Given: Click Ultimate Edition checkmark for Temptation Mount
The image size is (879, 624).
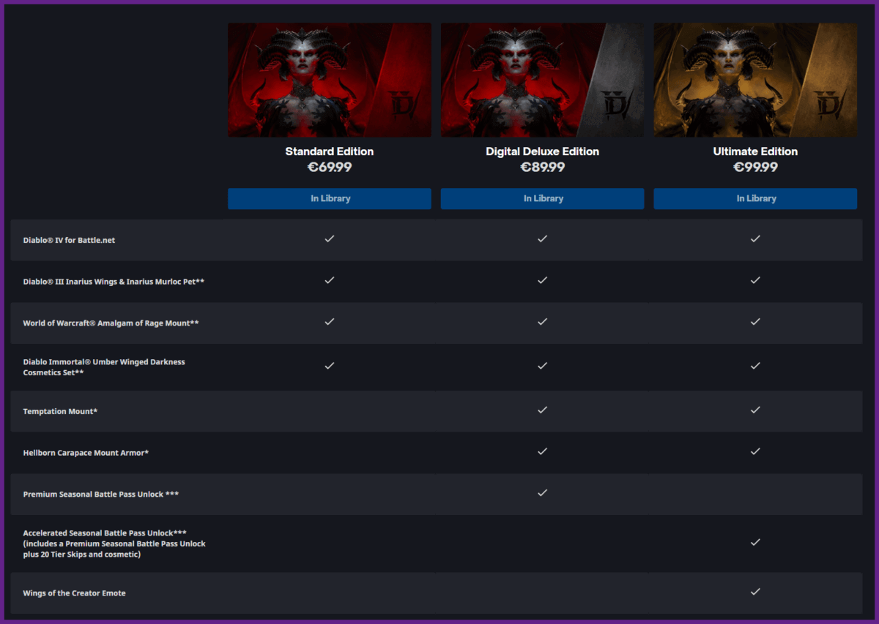Looking at the screenshot, I should 755,410.
